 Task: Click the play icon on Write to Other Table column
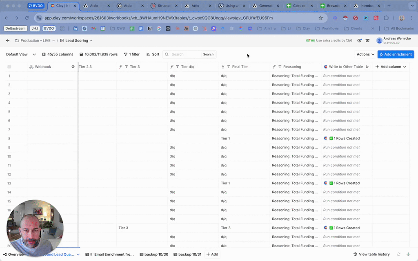[x=367, y=67]
